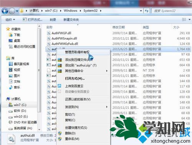
Task: Select 音乐 library in the navigation pane
Action: tap(14, 87)
